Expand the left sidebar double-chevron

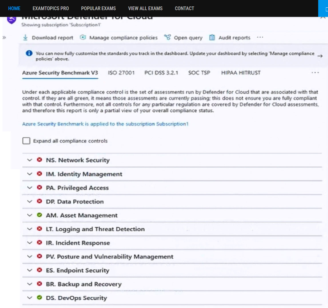(x=4, y=38)
